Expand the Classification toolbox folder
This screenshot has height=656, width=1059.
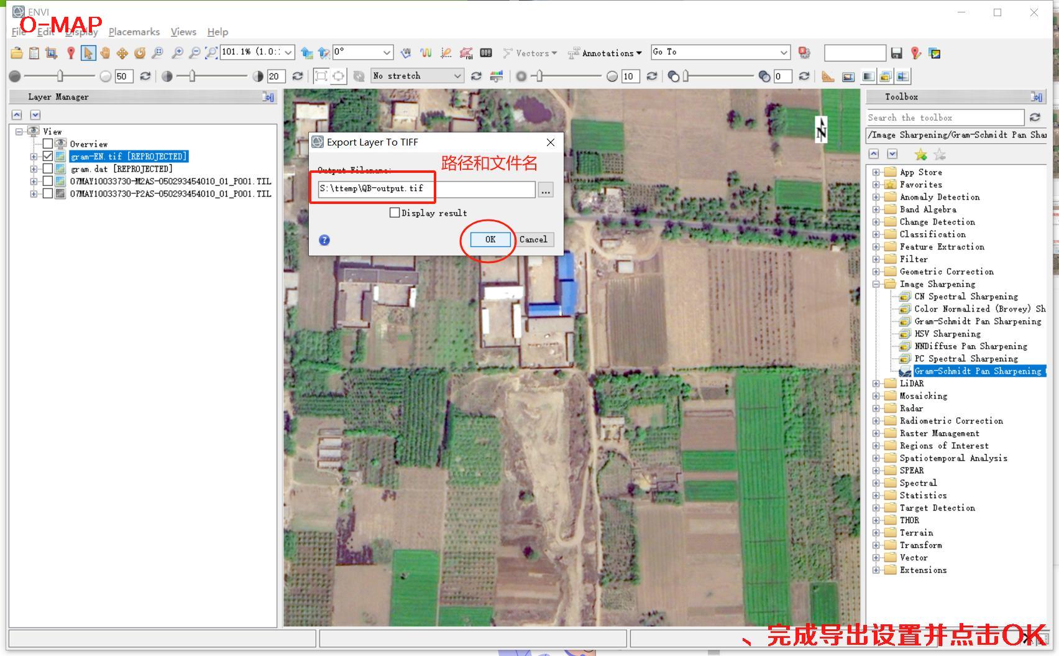[876, 234]
